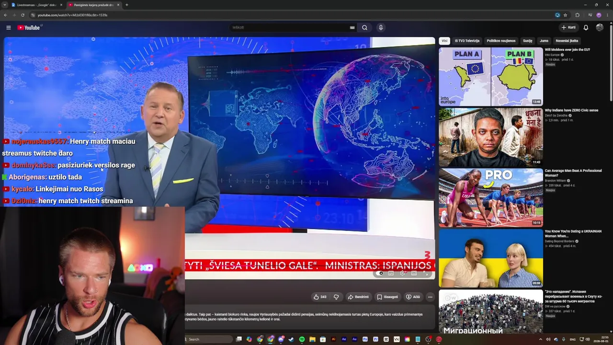The width and height of the screenshot is (613, 345).
Task: Switch to the Livestreamsas Google Docs tab
Action: (x=36, y=5)
